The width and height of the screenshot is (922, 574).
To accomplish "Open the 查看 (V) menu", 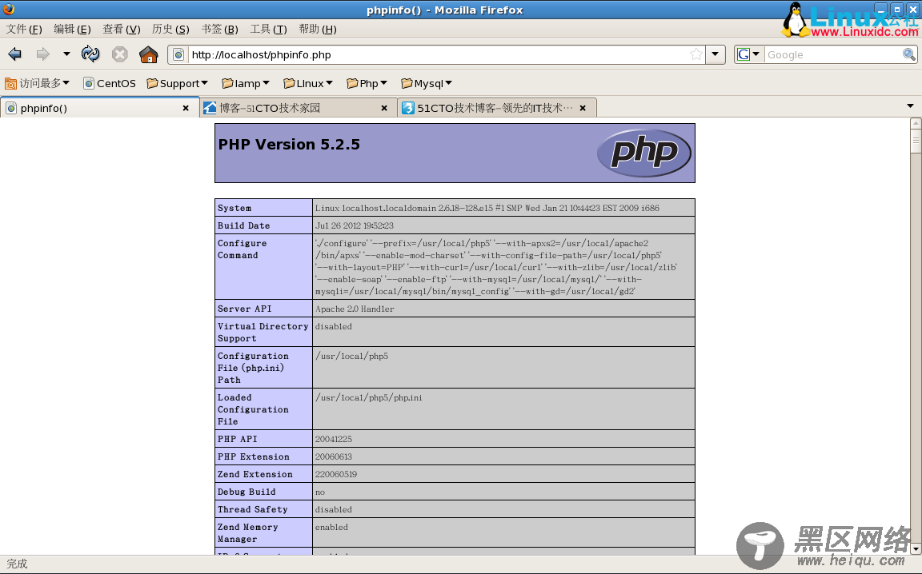I will click(x=122, y=29).
